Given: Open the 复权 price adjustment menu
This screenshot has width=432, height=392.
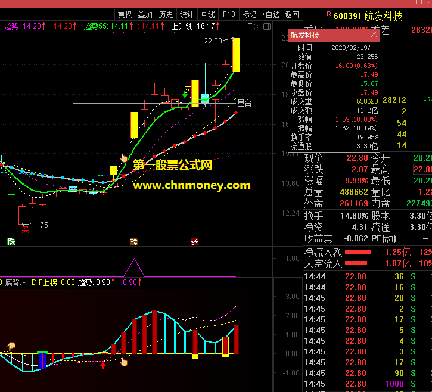Looking at the screenshot, I should (x=125, y=14).
